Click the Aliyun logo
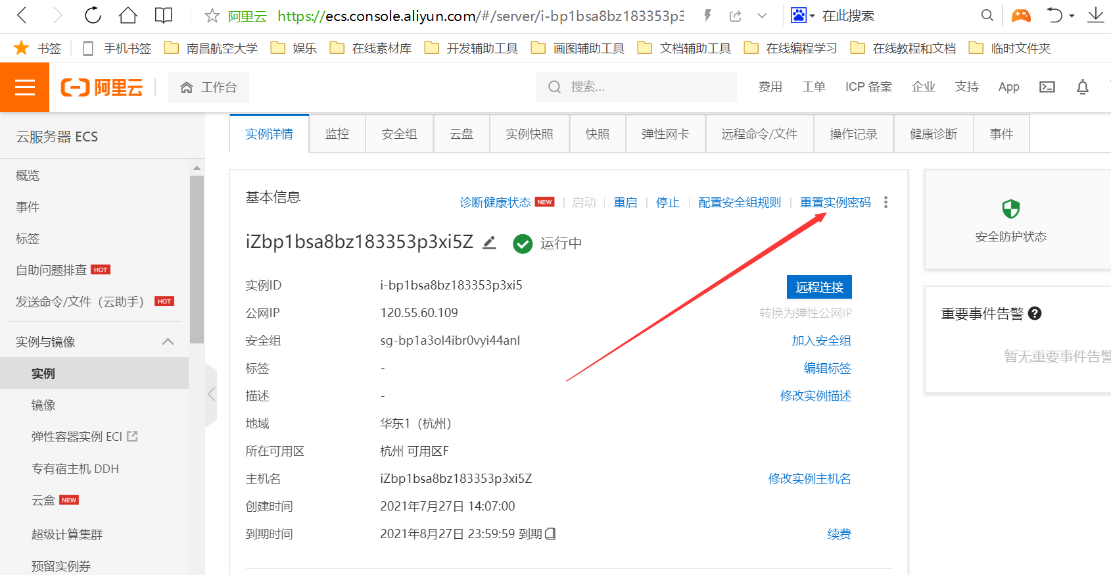Image resolution: width=1111 pixels, height=575 pixels. coord(102,87)
